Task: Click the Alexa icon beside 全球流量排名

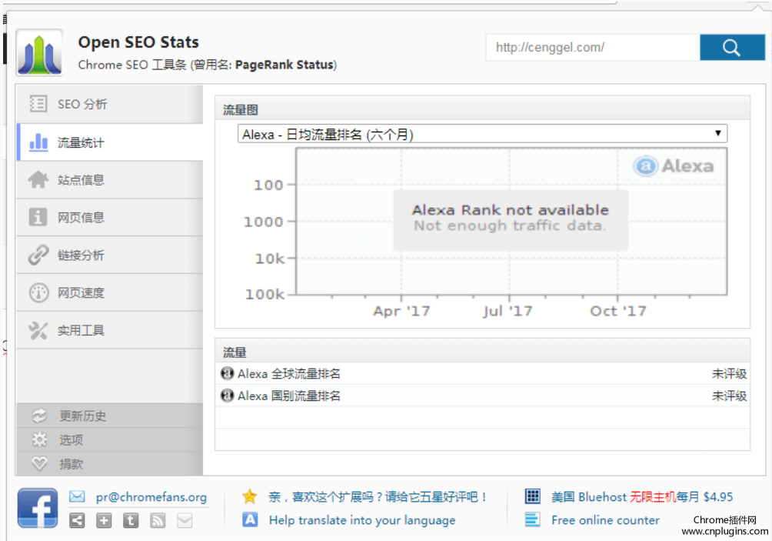Action: [x=227, y=373]
